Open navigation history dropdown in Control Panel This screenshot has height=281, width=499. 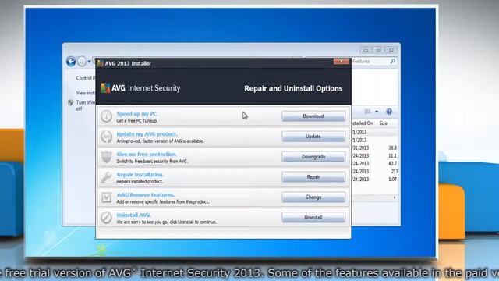(90, 62)
